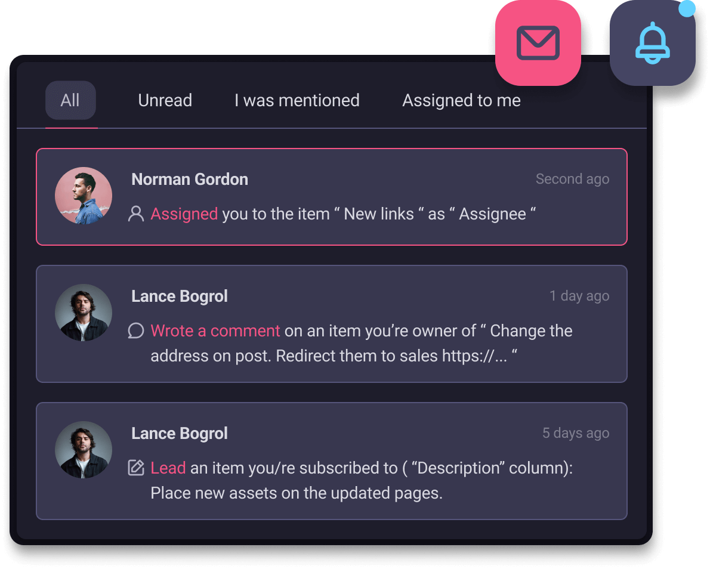Click the person icon beside Assigned
Image resolution: width=710 pixels, height=569 pixels.
[x=136, y=214]
